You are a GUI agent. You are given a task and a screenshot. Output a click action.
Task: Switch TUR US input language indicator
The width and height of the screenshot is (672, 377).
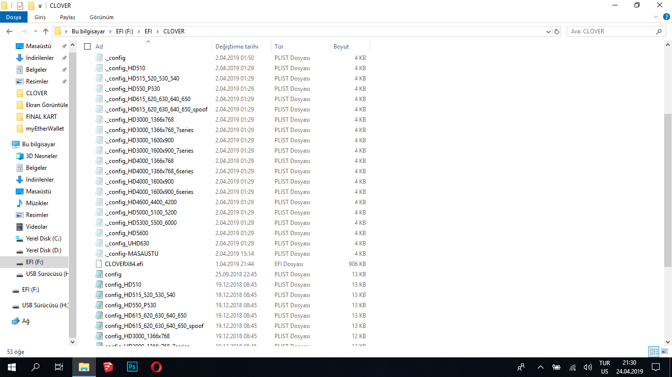pos(605,367)
